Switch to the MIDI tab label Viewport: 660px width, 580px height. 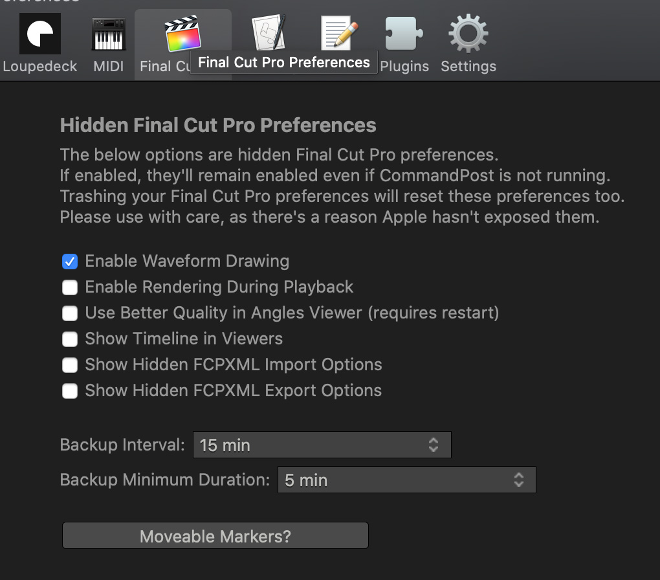pyautogui.click(x=109, y=66)
